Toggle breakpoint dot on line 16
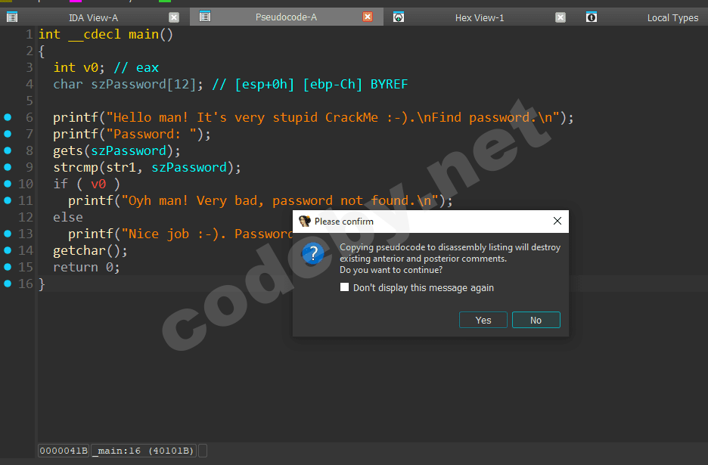This screenshot has width=708, height=465. (8, 284)
